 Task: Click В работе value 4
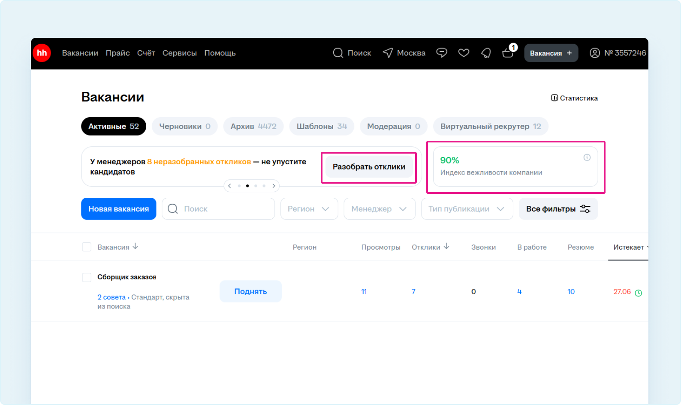point(519,292)
